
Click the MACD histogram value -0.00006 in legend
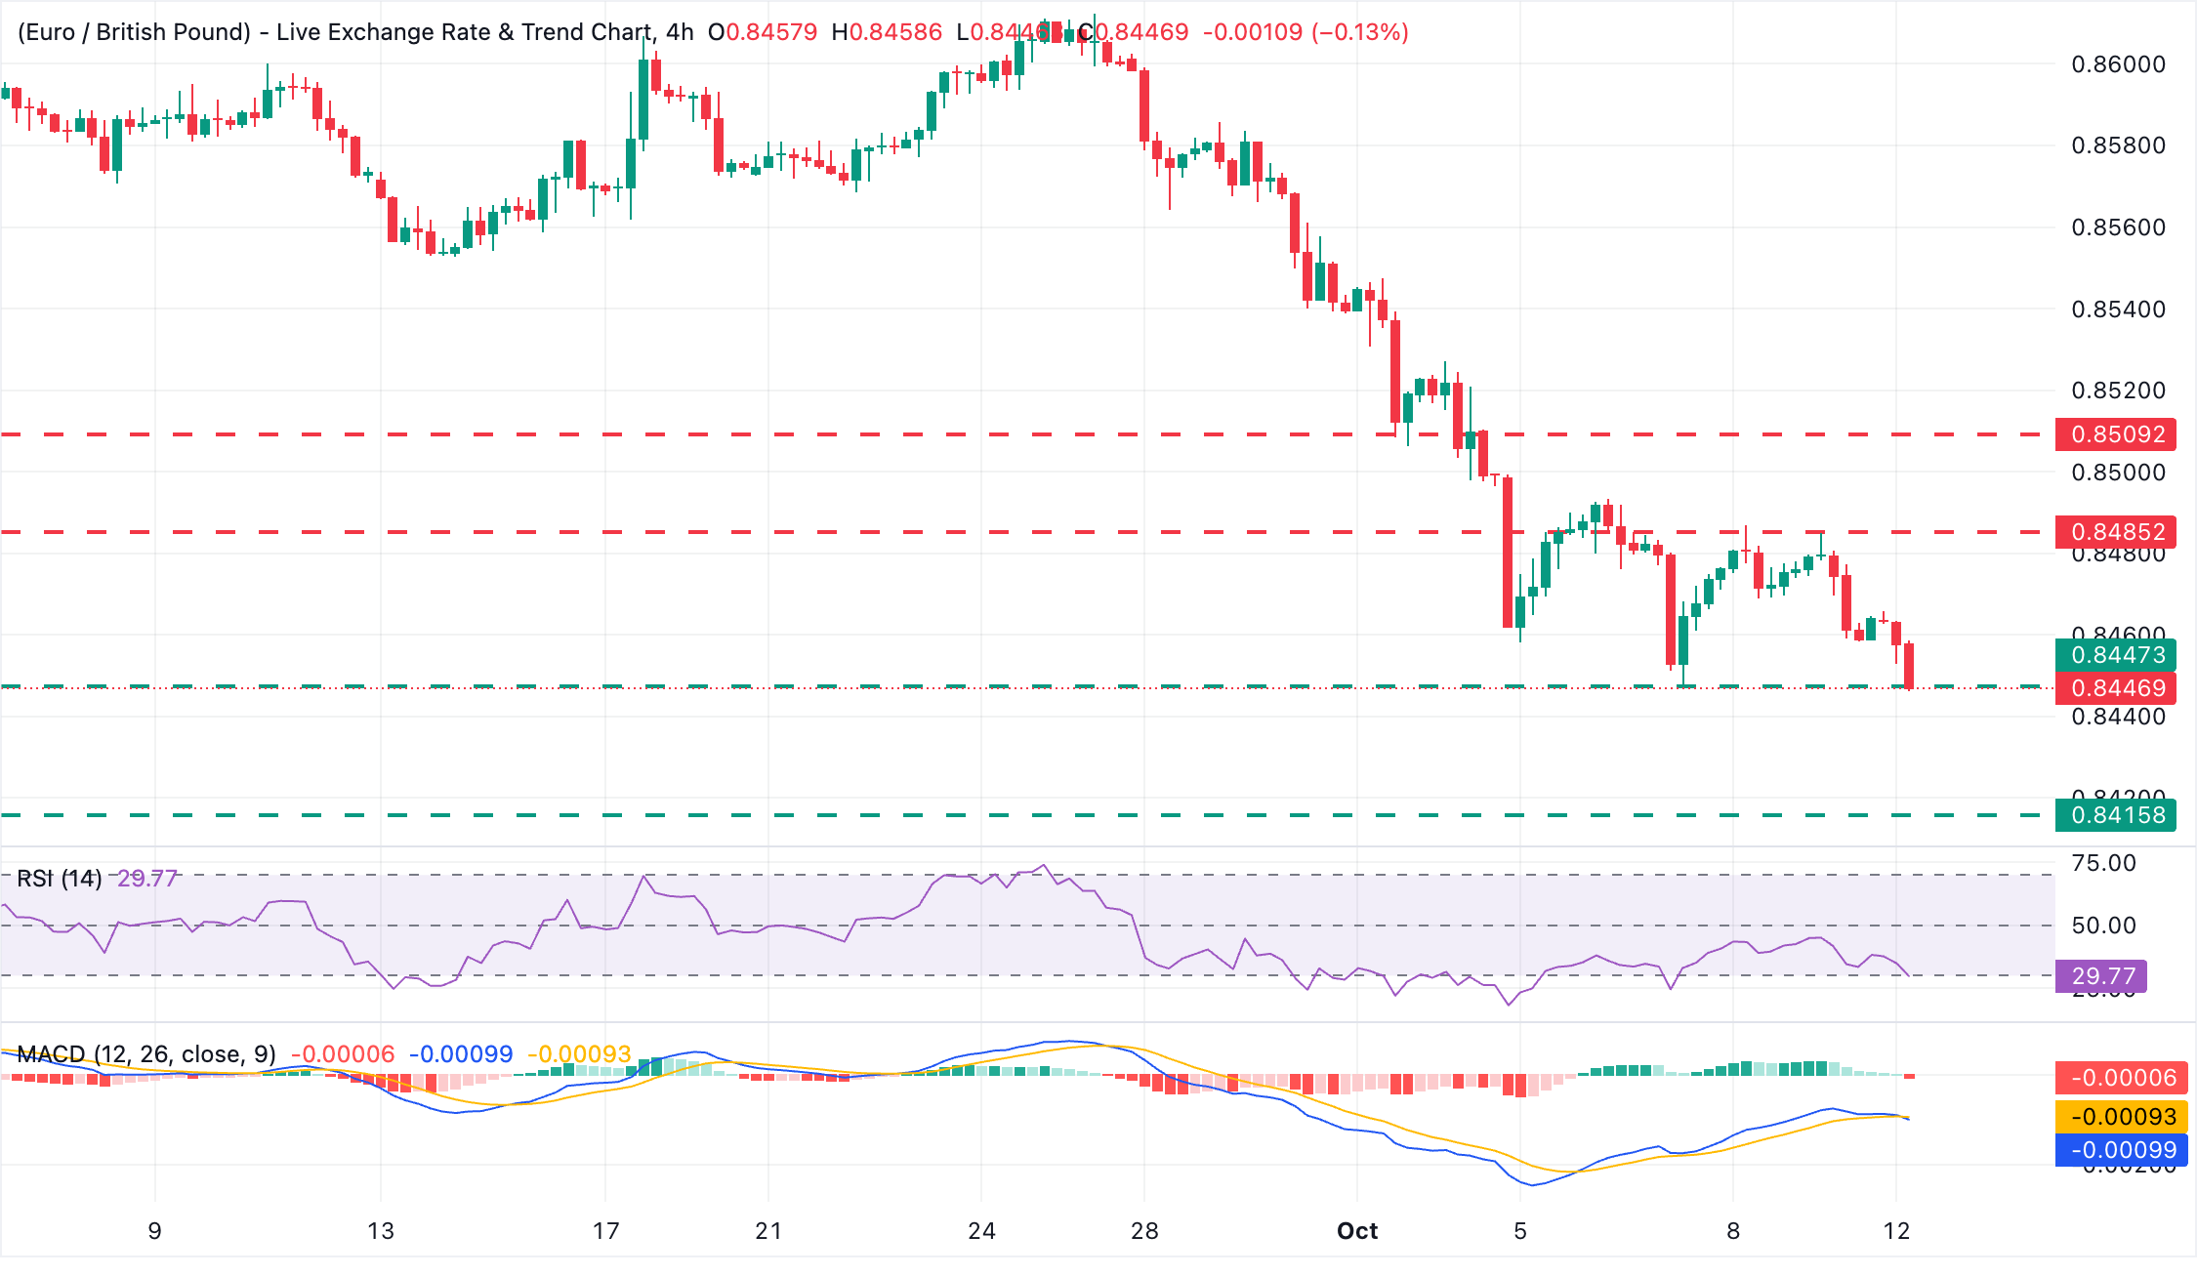click(x=343, y=1054)
